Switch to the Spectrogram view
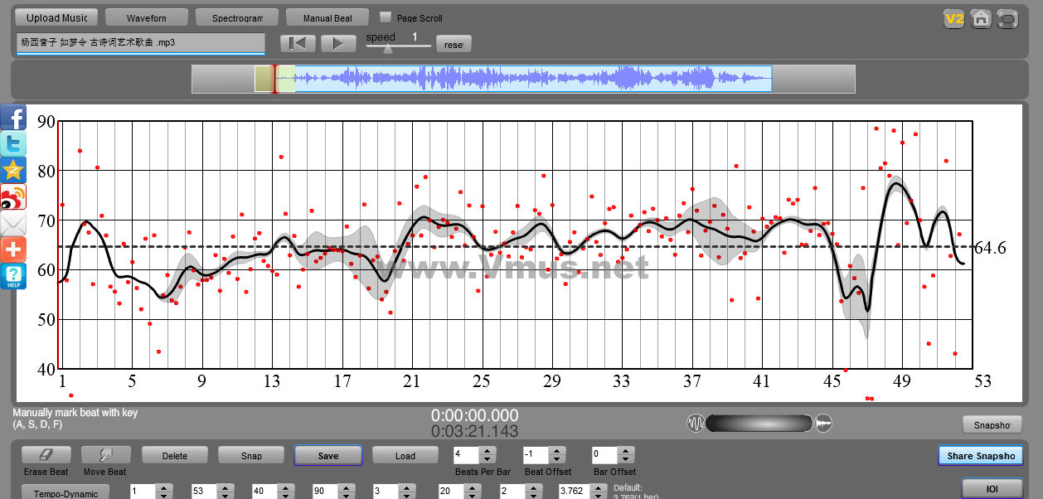Screen dimensions: 1043x499 point(237,17)
